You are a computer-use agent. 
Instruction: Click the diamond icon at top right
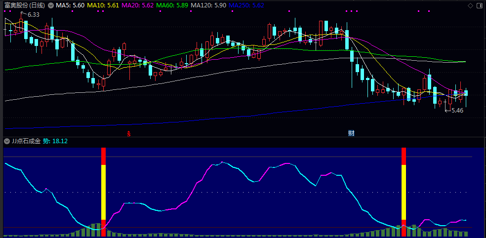coord(470,5)
